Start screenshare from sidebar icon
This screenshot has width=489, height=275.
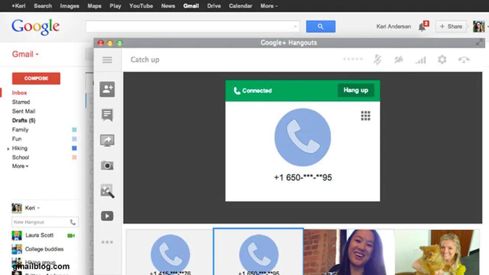tap(107, 140)
